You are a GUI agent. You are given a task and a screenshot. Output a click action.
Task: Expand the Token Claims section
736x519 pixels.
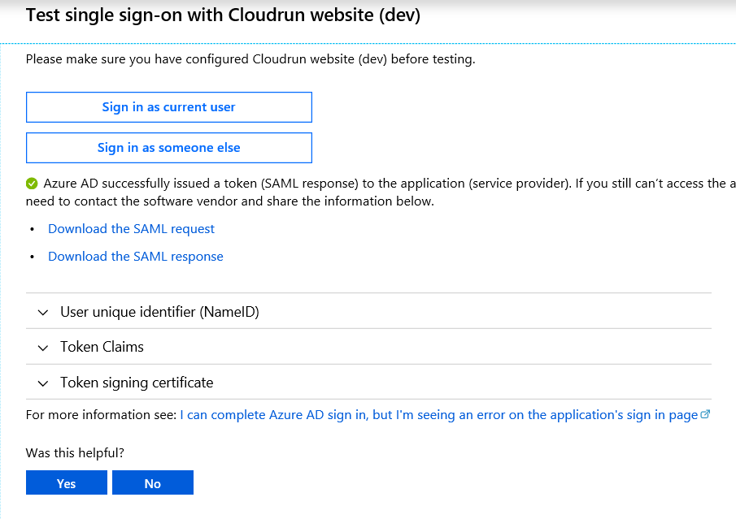102,347
